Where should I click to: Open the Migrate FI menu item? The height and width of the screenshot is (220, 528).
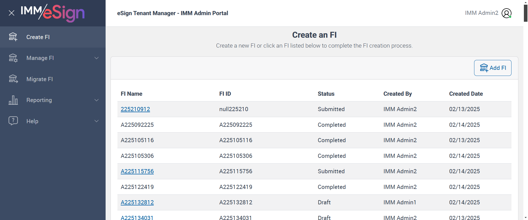pos(40,79)
